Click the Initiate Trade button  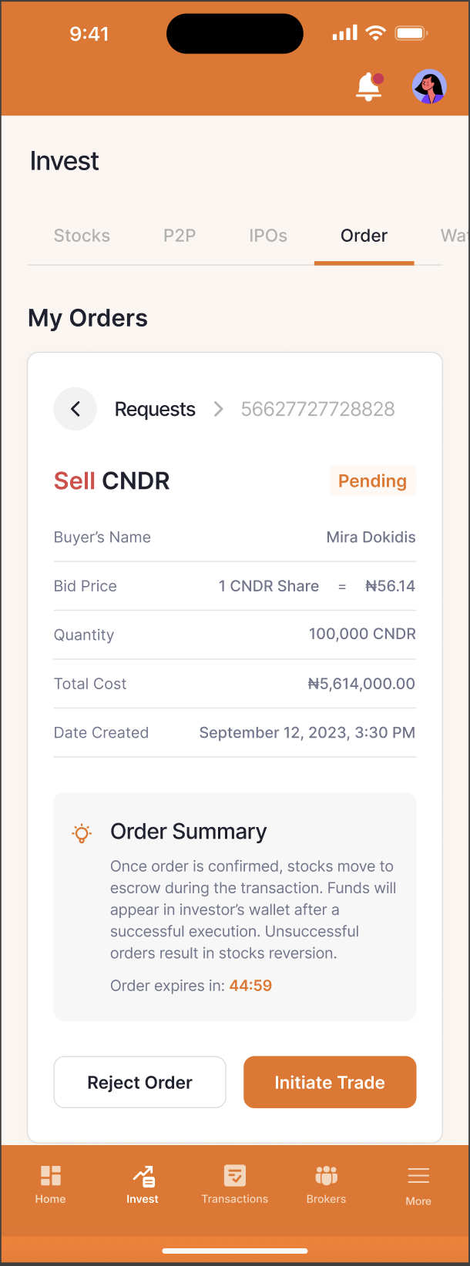pos(330,1082)
